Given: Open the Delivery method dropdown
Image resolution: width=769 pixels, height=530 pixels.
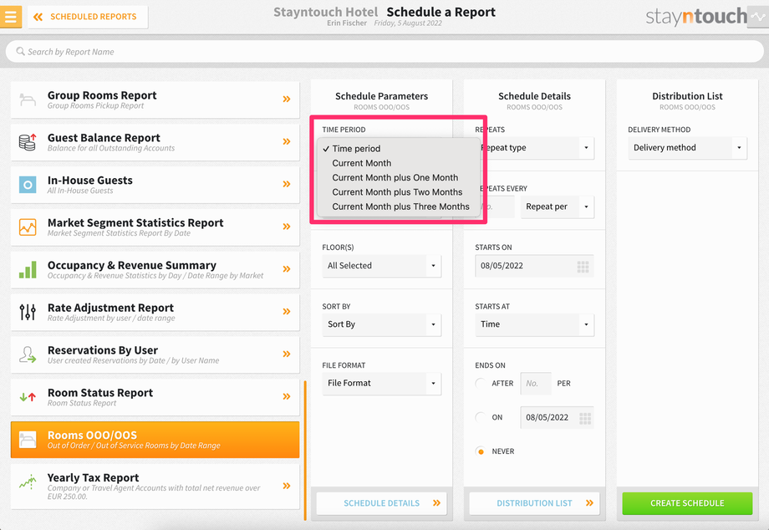Looking at the screenshot, I should (x=687, y=148).
